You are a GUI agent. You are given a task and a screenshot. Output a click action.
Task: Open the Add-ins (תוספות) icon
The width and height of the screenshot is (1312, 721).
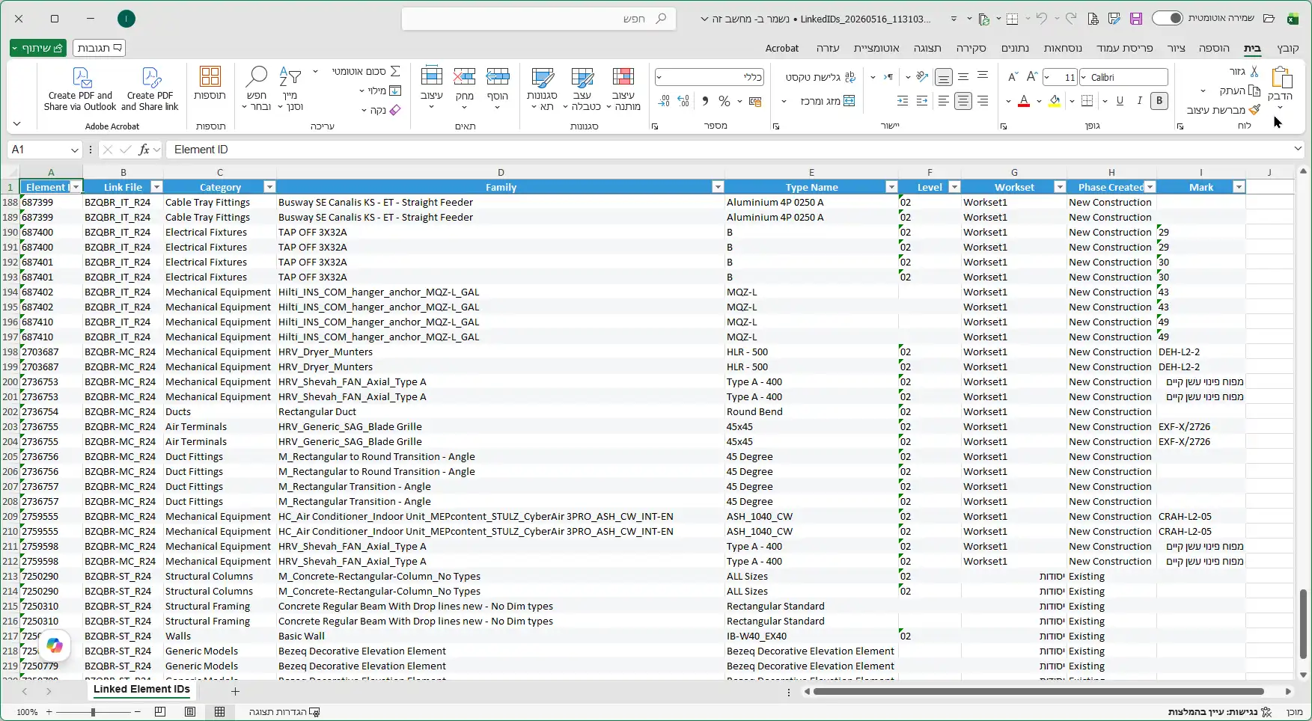(x=210, y=76)
